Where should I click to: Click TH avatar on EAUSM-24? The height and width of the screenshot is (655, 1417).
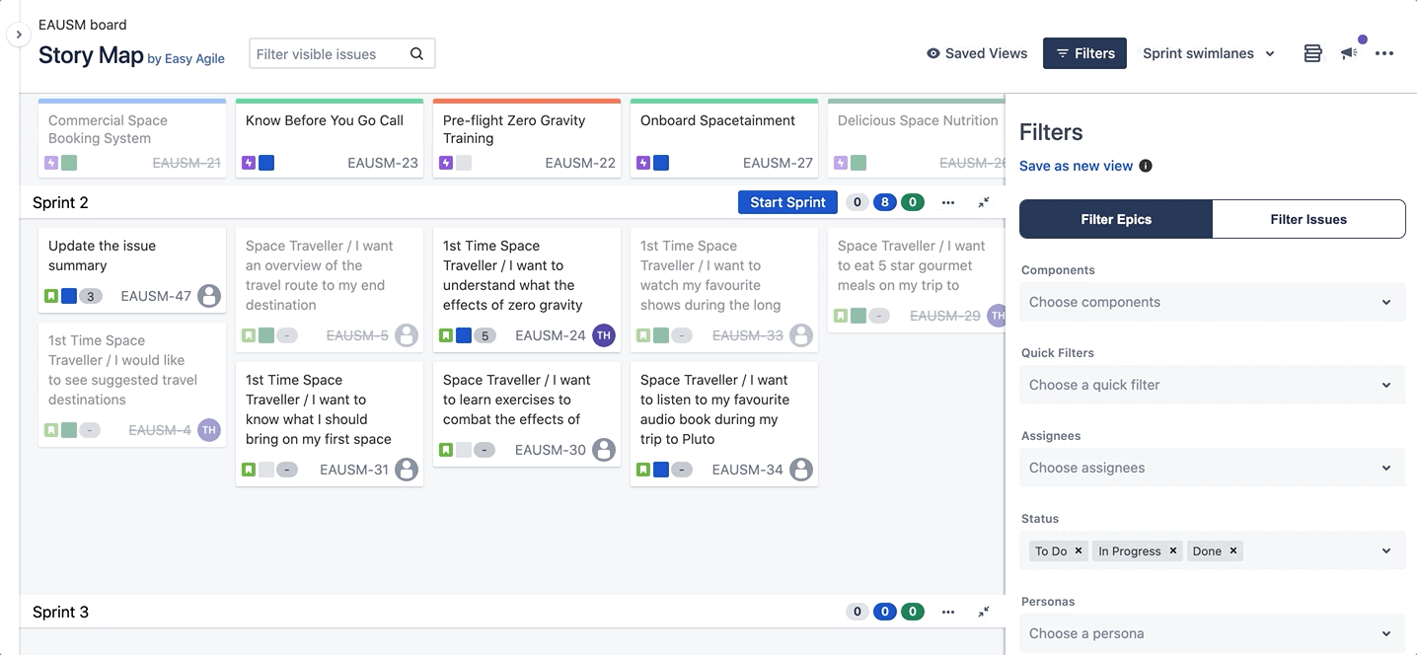(x=604, y=335)
